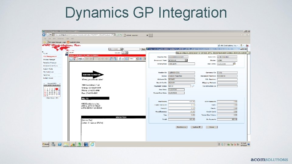Click the rotate clockwise icon in viewer
The height and width of the screenshot is (164, 292).
click(115, 59)
